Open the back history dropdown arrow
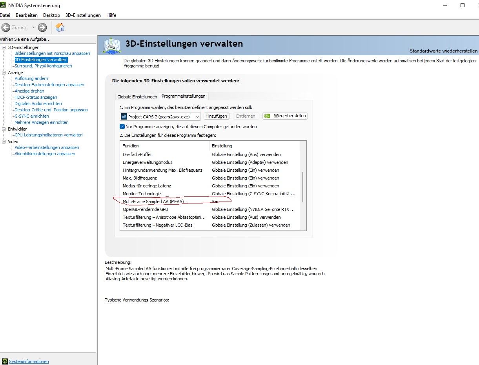 [33, 27]
